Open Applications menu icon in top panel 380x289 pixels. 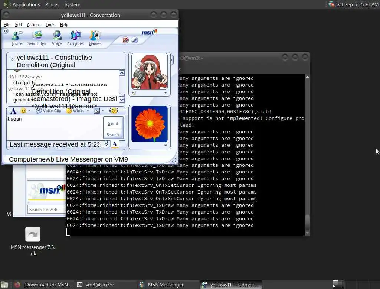[6, 4]
